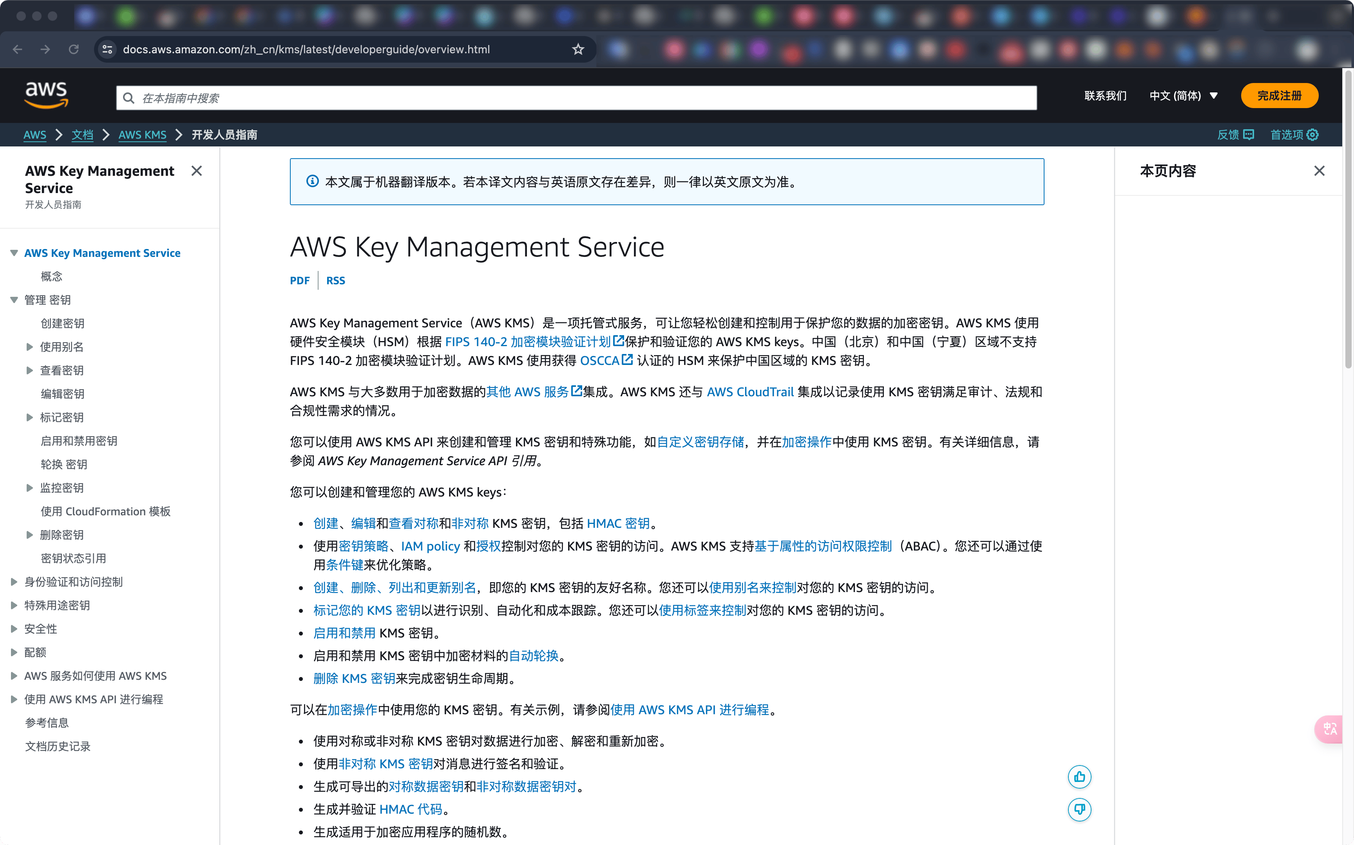The width and height of the screenshot is (1354, 845).
Task: Click the pink translate floating icon
Action: [1329, 729]
